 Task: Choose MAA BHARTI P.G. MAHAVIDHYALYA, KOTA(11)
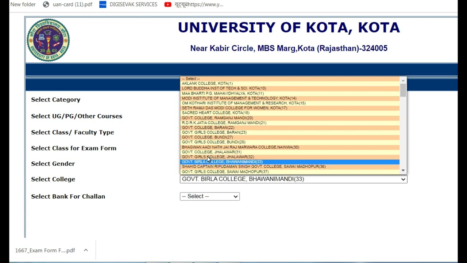click(x=290, y=93)
